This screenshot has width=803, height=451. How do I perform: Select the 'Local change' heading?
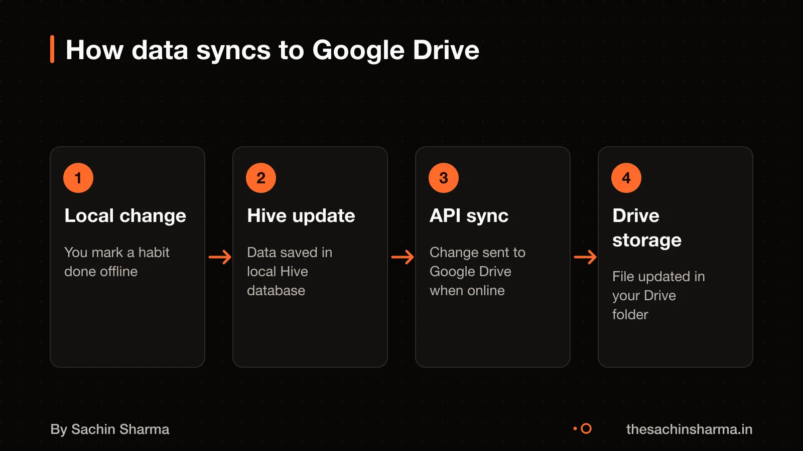coord(125,216)
